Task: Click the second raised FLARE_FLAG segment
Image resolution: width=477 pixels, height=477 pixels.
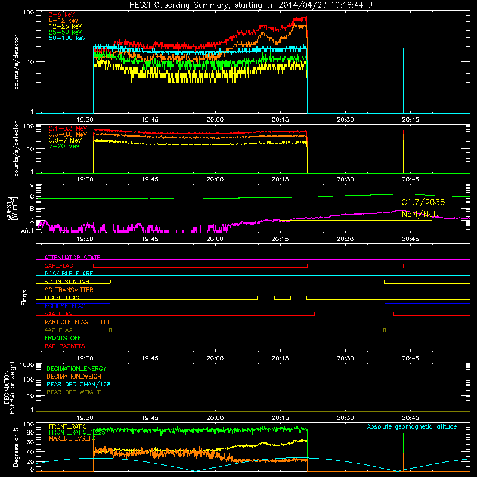Action: 299,296
